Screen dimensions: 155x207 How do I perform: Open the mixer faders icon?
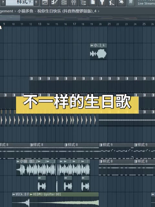tap(74, 3)
